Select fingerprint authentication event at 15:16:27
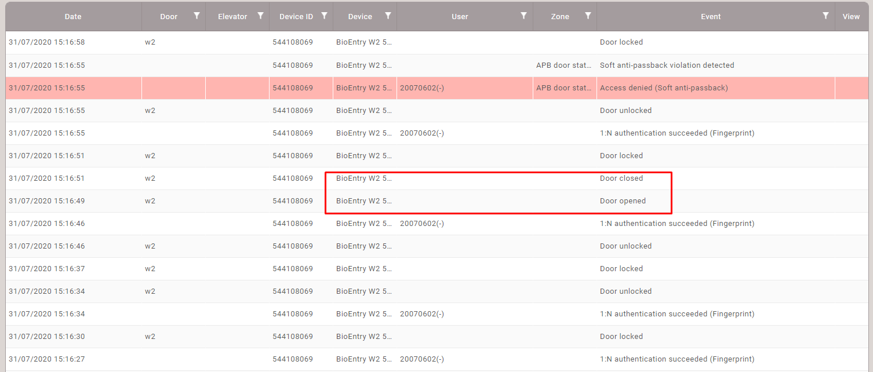873x372 pixels. pos(676,359)
